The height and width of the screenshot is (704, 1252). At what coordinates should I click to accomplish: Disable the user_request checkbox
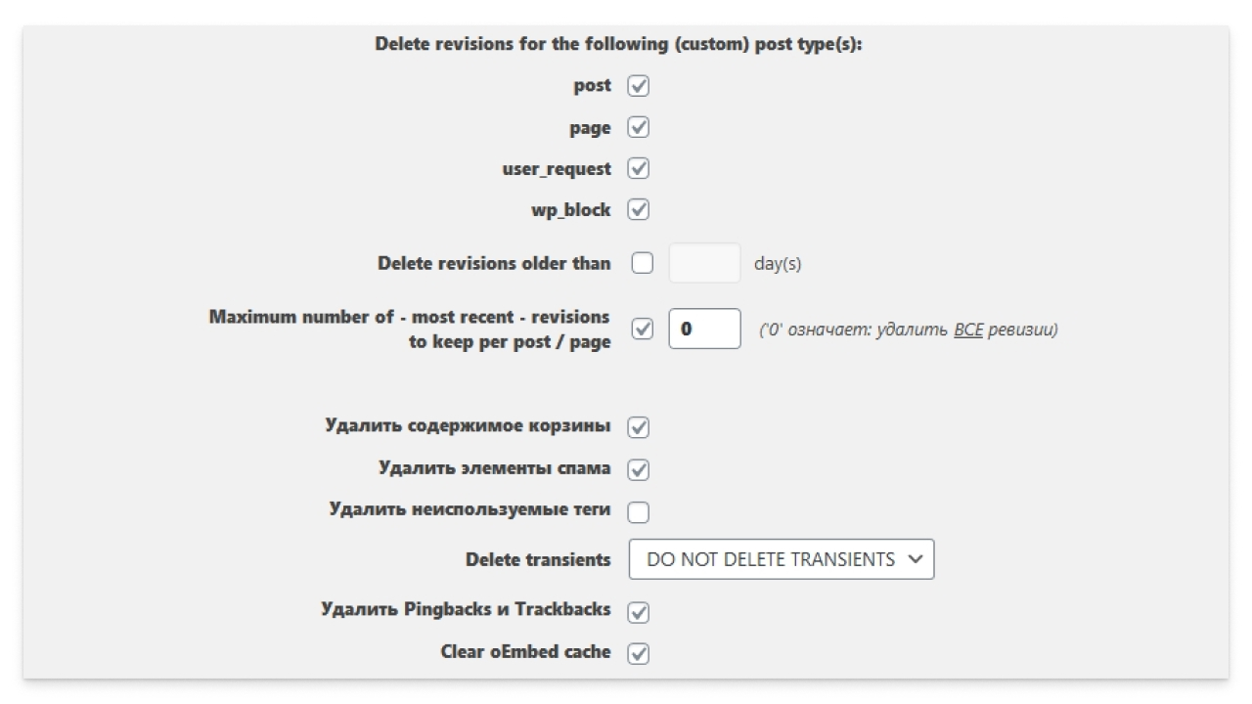pyautogui.click(x=639, y=169)
